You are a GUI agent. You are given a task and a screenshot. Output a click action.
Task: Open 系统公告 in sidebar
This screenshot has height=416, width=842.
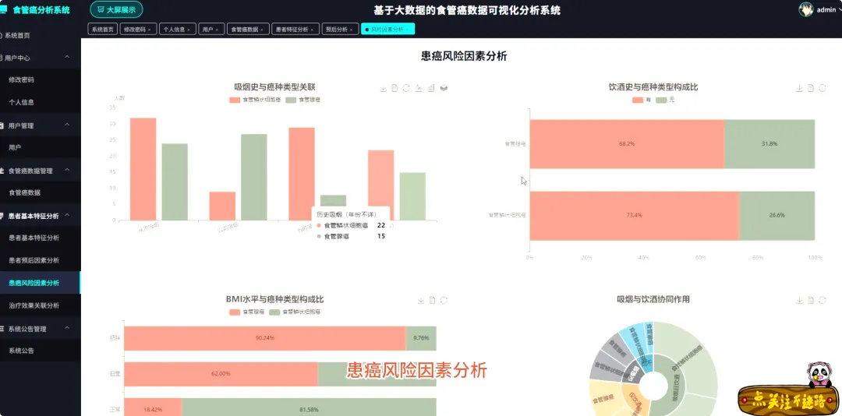[41, 351]
